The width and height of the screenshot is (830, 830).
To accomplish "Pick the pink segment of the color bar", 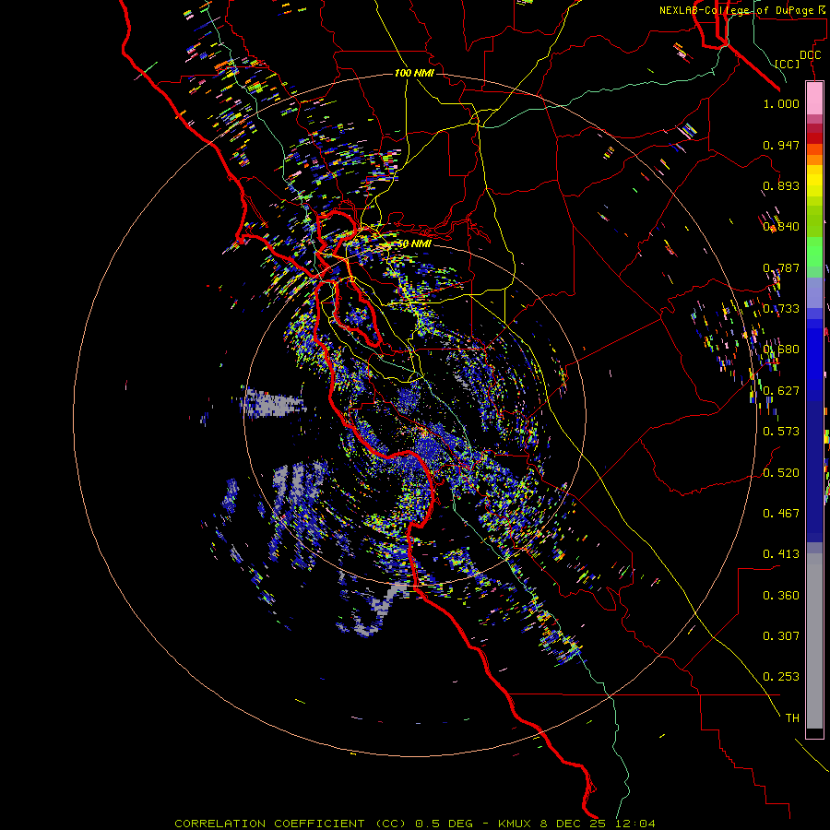I will point(814,99).
